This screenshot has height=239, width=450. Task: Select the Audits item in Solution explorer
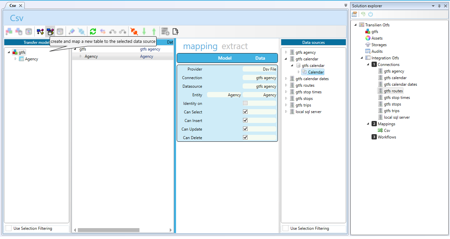coord(374,51)
